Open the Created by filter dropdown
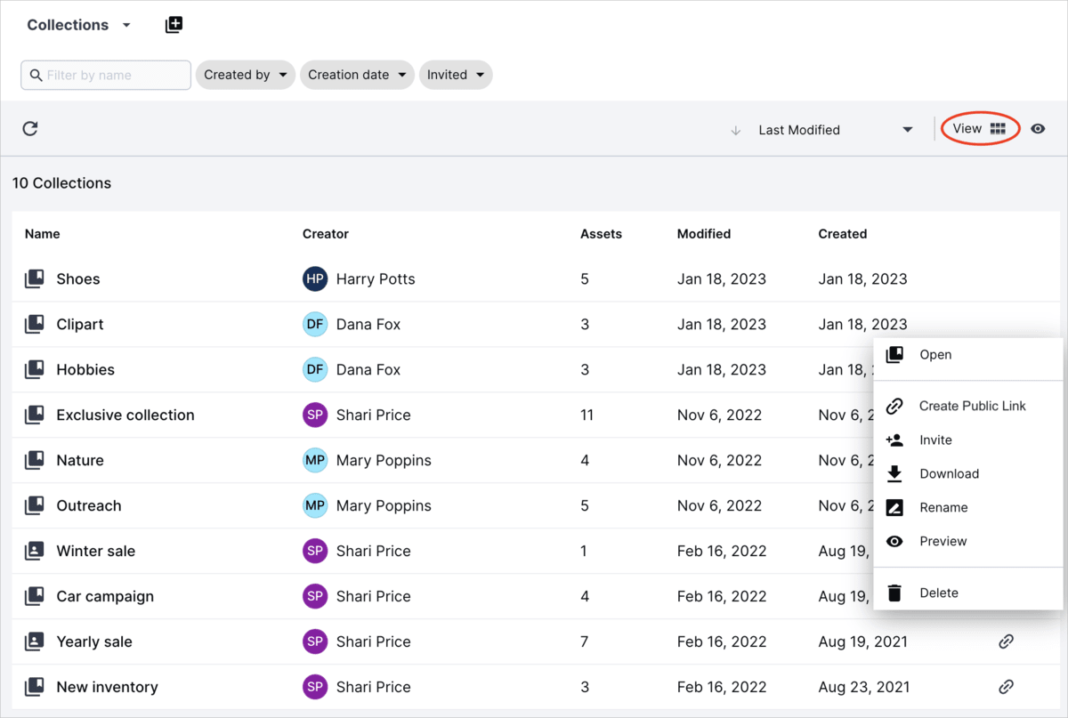The height and width of the screenshot is (718, 1068). click(245, 75)
